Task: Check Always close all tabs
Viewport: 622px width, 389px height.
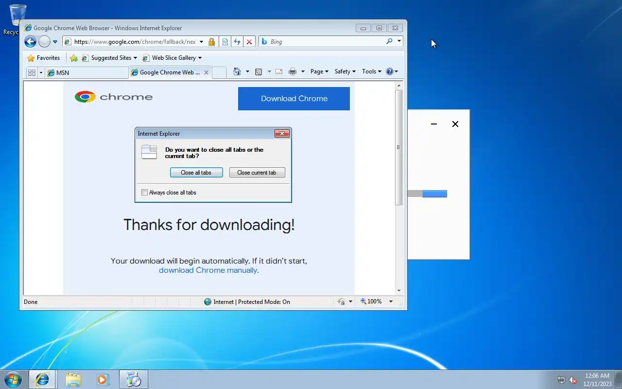Action: coord(144,193)
